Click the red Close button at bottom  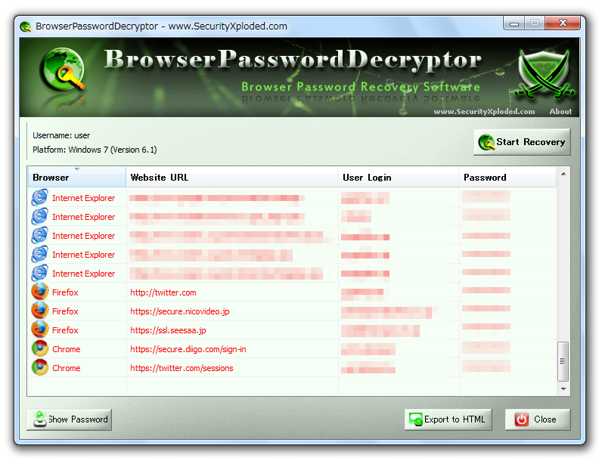[538, 419]
